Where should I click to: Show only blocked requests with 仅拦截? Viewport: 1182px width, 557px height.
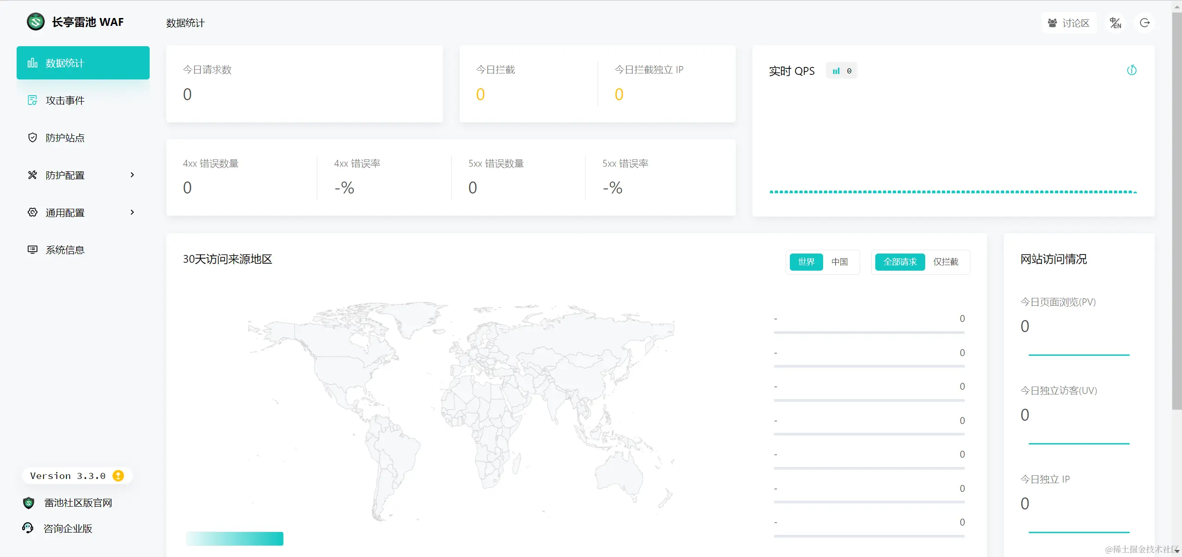[946, 262]
